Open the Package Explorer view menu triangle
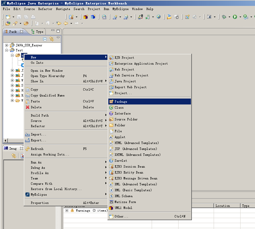The width and height of the screenshot is (255, 229). click(x=58, y=38)
